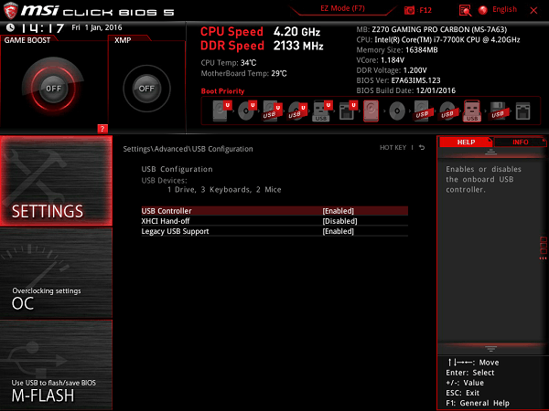The width and height of the screenshot is (549, 411).
Task: Select the USB Controller setting row
Action: point(274,211)
